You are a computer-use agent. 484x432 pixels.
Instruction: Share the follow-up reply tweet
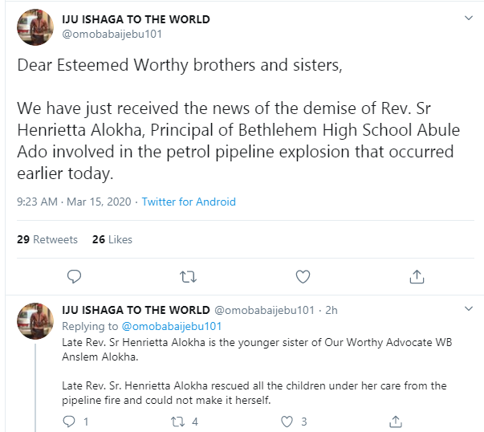pyautogui.click(x=395, y=421)
